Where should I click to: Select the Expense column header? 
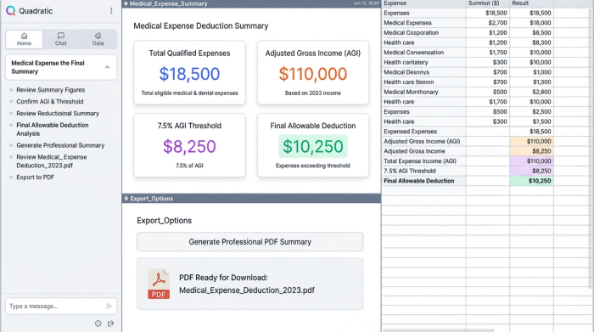click(x=423, y=3)
